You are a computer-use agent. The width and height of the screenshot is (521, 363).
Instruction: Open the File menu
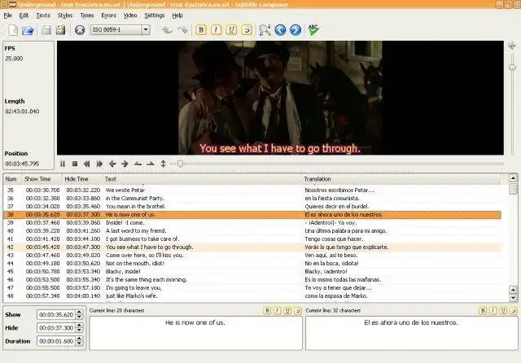coord(7,15)
